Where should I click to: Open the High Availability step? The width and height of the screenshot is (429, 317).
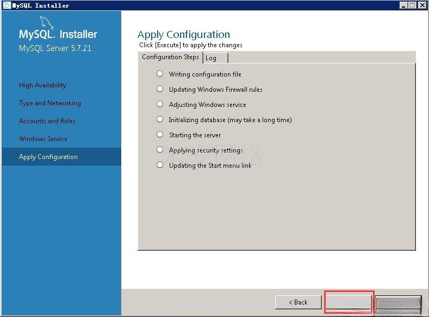[42, 85]
